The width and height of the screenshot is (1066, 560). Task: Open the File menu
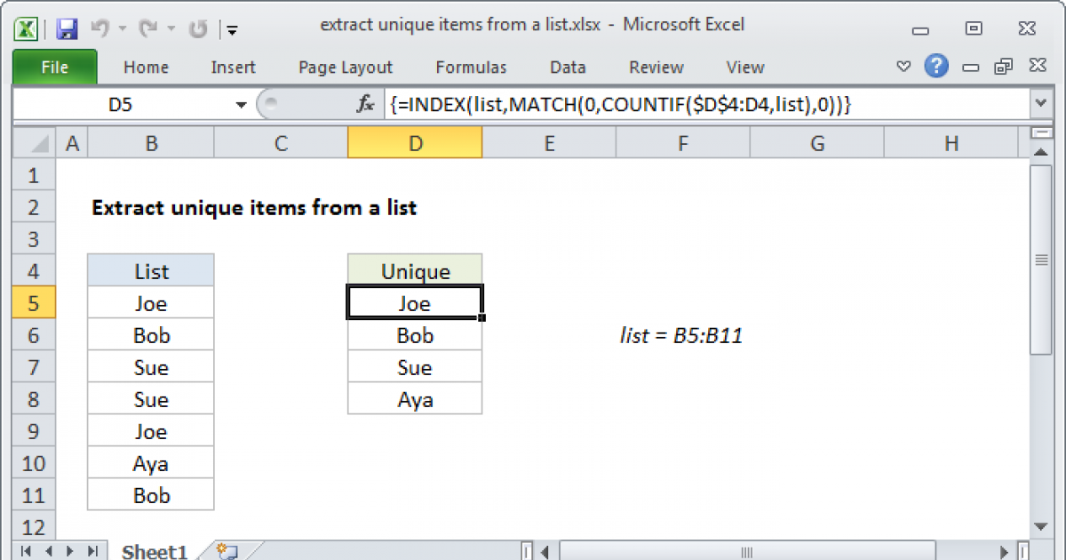[x=54, y=67]
